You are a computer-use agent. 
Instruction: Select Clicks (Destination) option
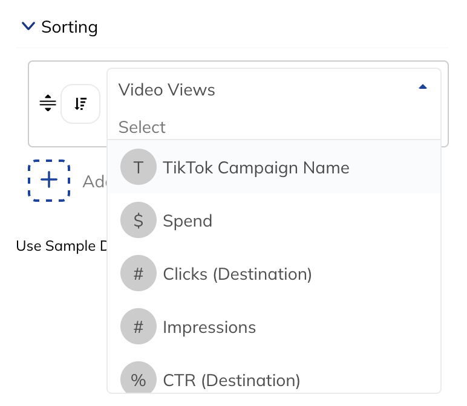[273, 273]
